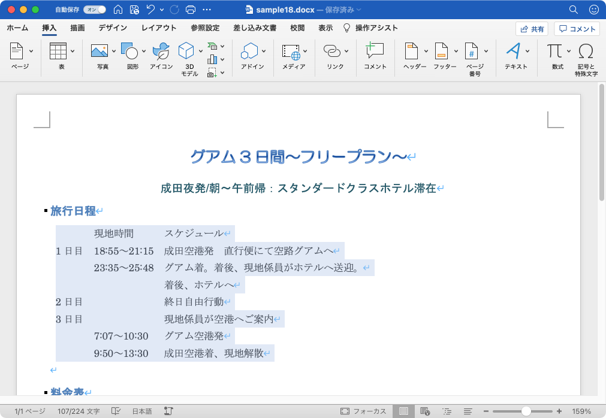606x418 pixels.
Task: Click the コメント button at top right
Action: pyautogui.click(x=577, y=29)
